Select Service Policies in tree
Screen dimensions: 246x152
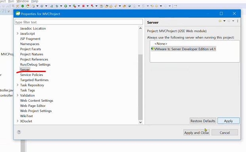click(x=31, y=75)
